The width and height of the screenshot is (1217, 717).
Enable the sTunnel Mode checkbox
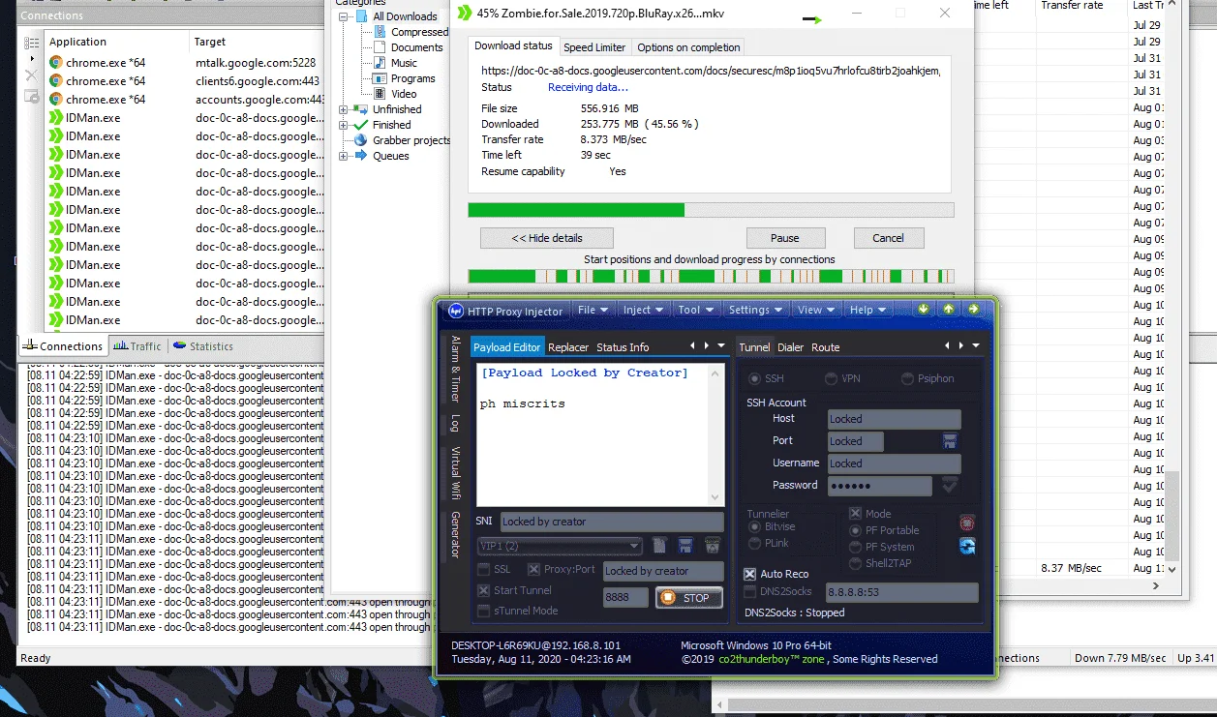(x=484, y=611)
